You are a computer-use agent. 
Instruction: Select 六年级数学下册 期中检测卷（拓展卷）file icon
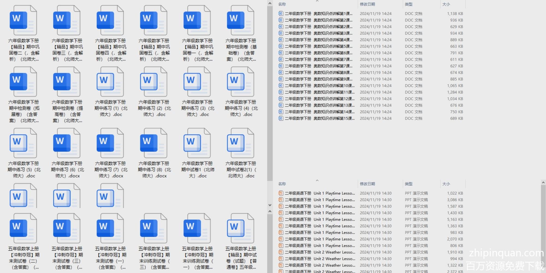tap(23, 82)
